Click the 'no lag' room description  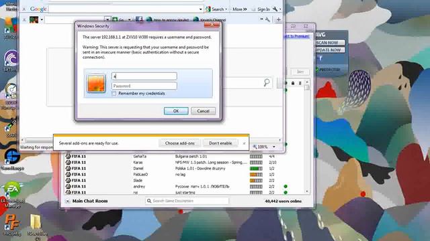pyautogui.click(x=181, y=174)
